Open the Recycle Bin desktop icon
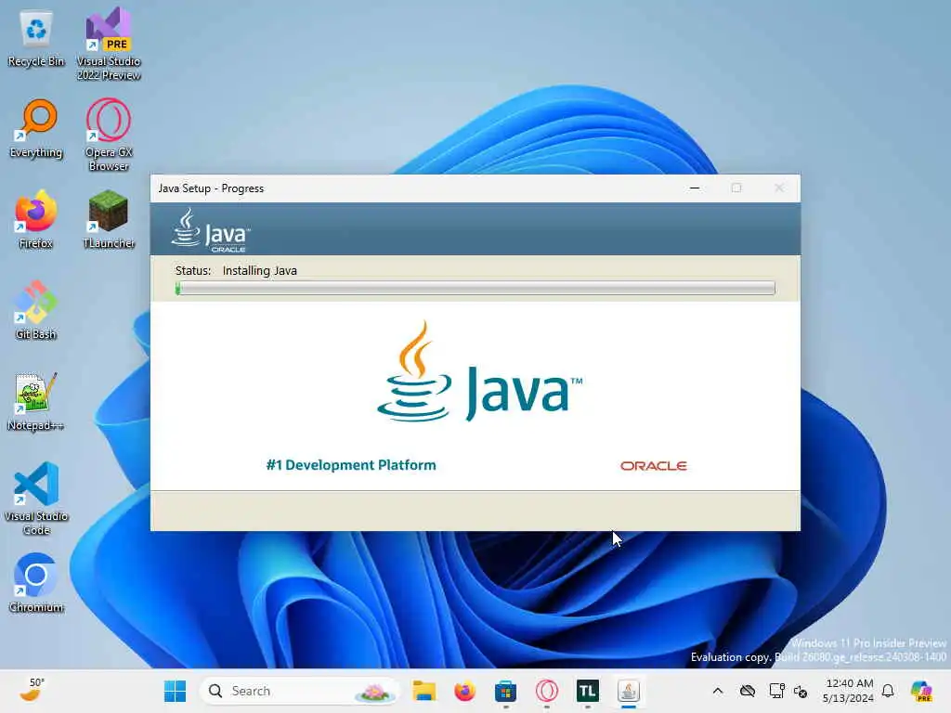This screenshot has height=713, width=951. click(x=36, y=39)
